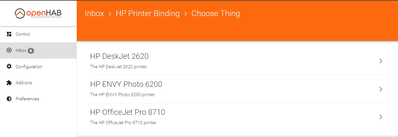Select the Preferences label in sidebar
398x137 pixels.
coord(27,99)
